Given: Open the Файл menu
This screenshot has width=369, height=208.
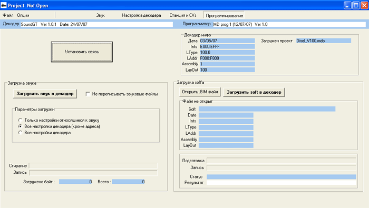Looking at the screenshot, I should click(x=8, y=15).
